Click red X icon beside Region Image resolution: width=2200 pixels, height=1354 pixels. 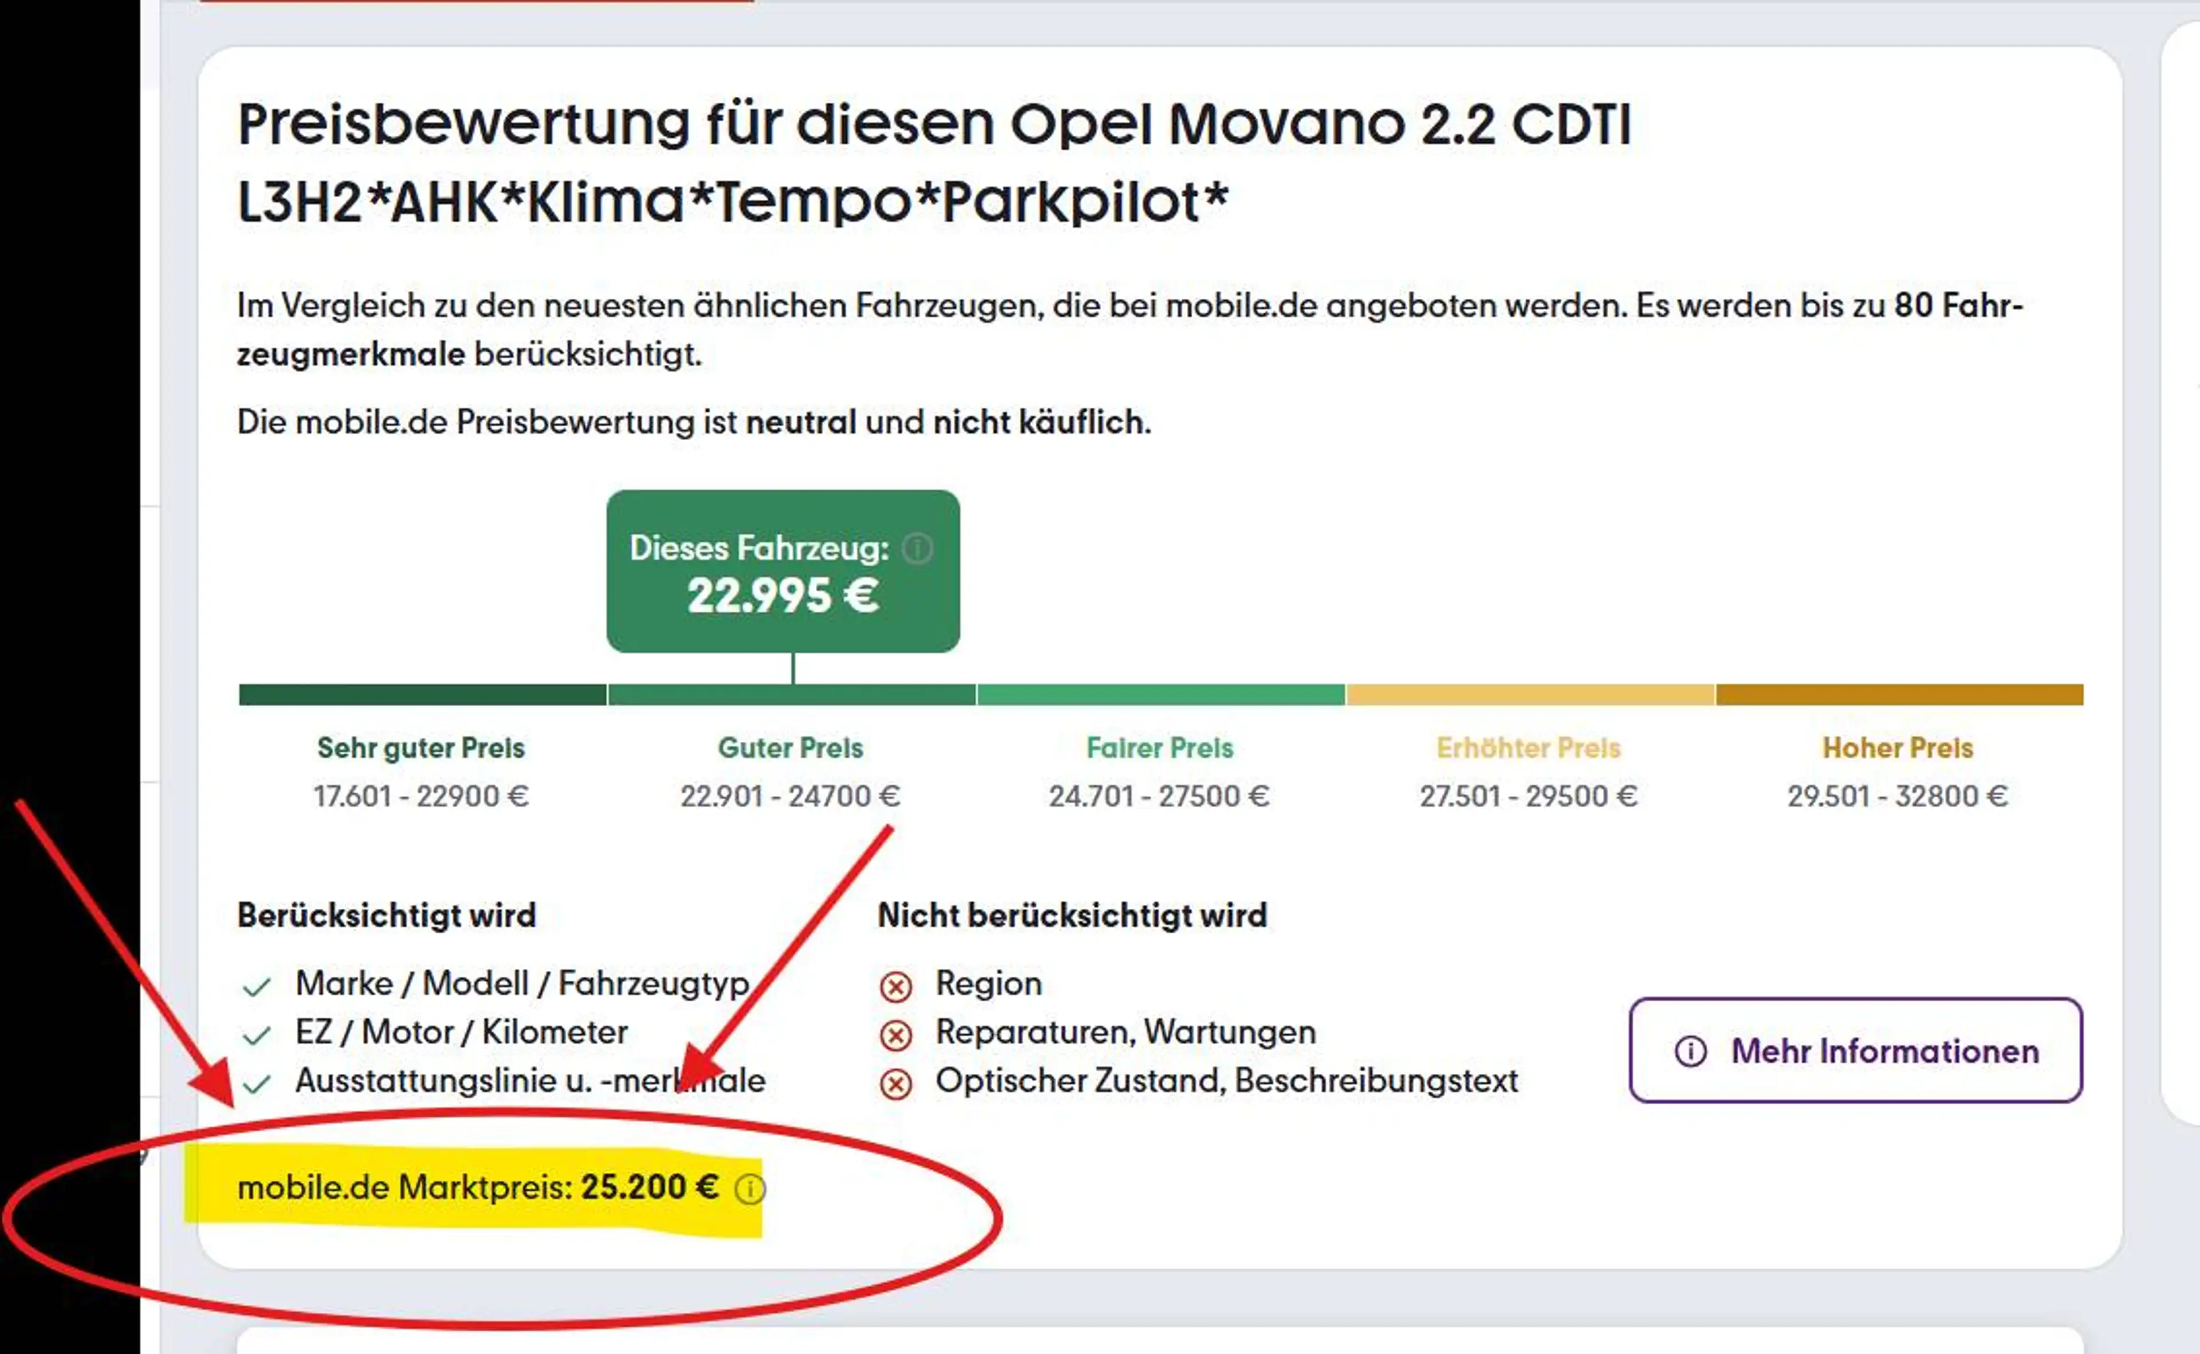896,986
